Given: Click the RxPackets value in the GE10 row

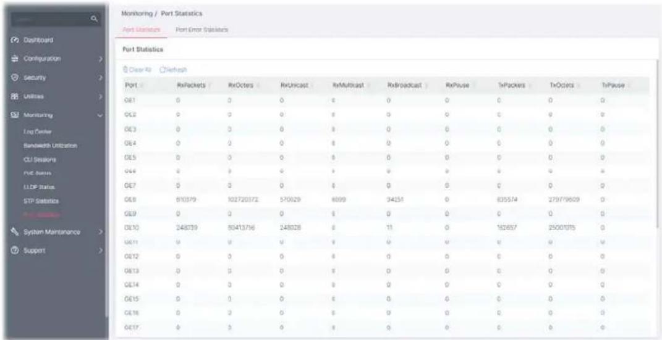Looking at the screenshot, I should point(186,228).
